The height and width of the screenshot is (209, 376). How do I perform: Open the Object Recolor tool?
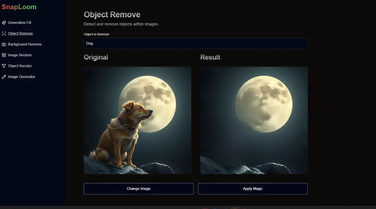tap(20, 66)
